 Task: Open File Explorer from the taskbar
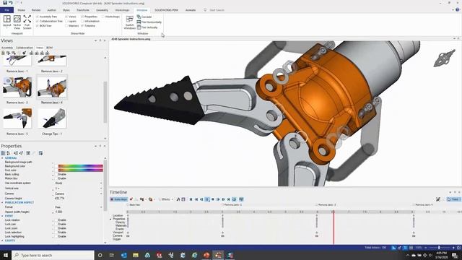(x=136, y=255)
